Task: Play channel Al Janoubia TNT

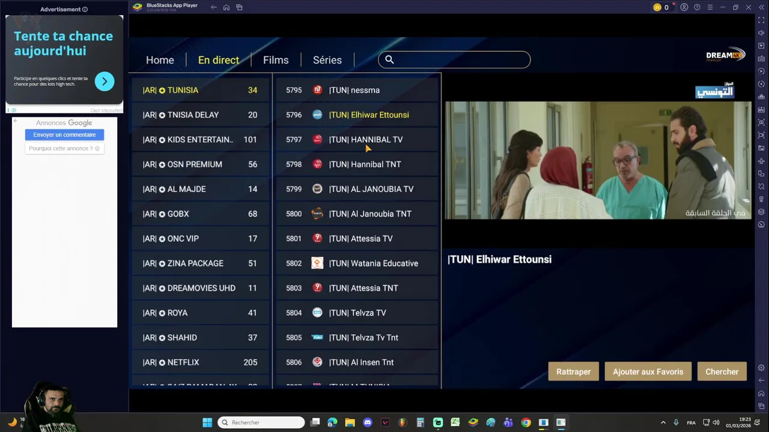Action: point(357,214)
